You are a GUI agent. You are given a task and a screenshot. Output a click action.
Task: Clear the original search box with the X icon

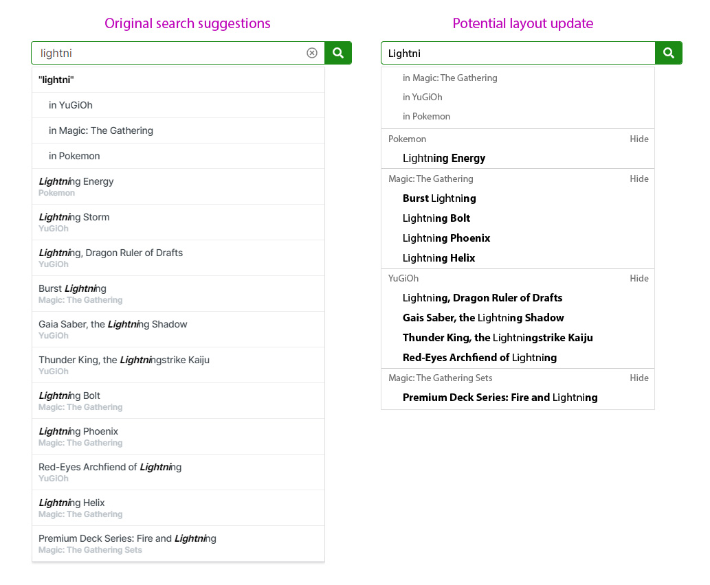(312, 53)
